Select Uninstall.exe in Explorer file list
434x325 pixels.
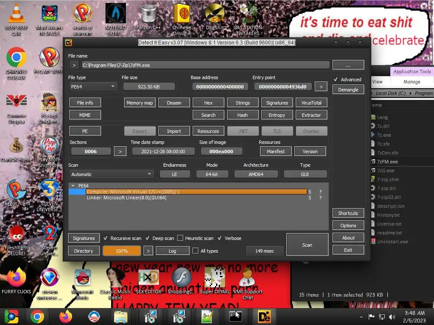[x=392, y=242]
